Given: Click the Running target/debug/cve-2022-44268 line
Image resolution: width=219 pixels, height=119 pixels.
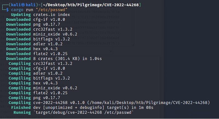Looking at the screenshot, I should (x=73, y=112).
